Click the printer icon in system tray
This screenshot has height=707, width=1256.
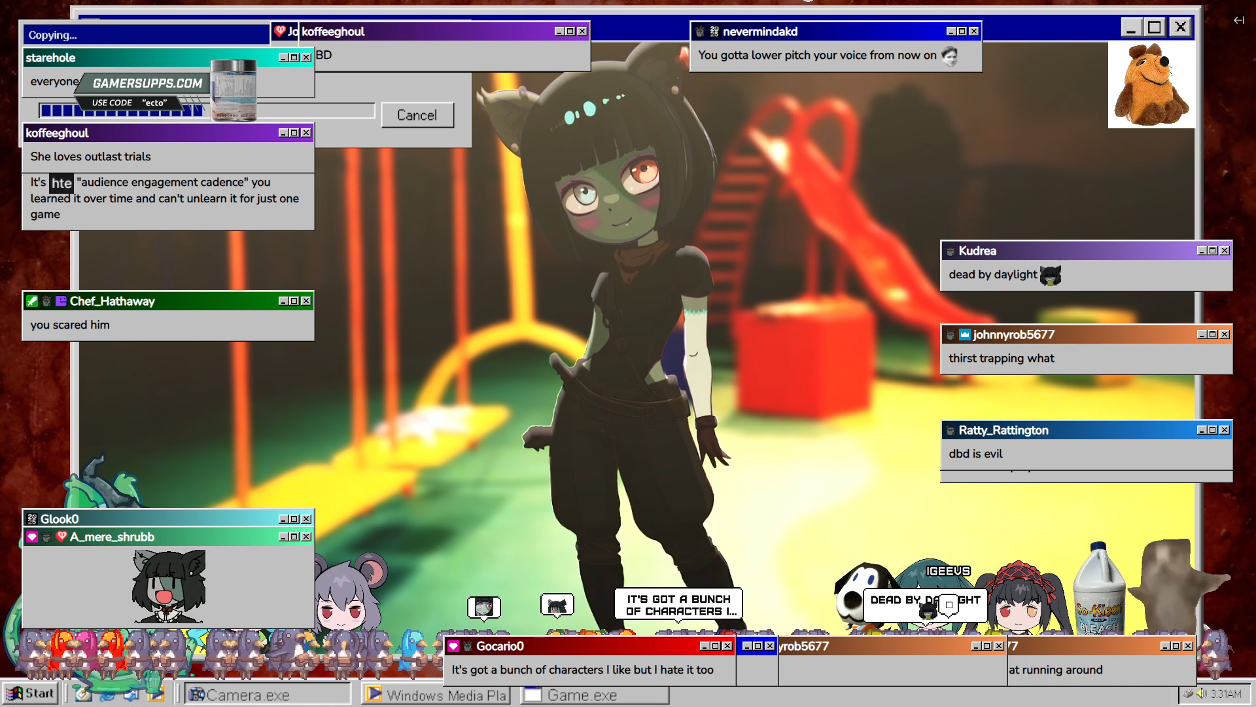pyautogui.click(x=1189, y=693)
